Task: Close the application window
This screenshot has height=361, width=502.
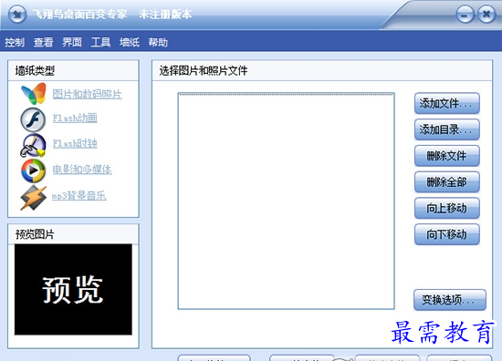Action: (486, 15)
